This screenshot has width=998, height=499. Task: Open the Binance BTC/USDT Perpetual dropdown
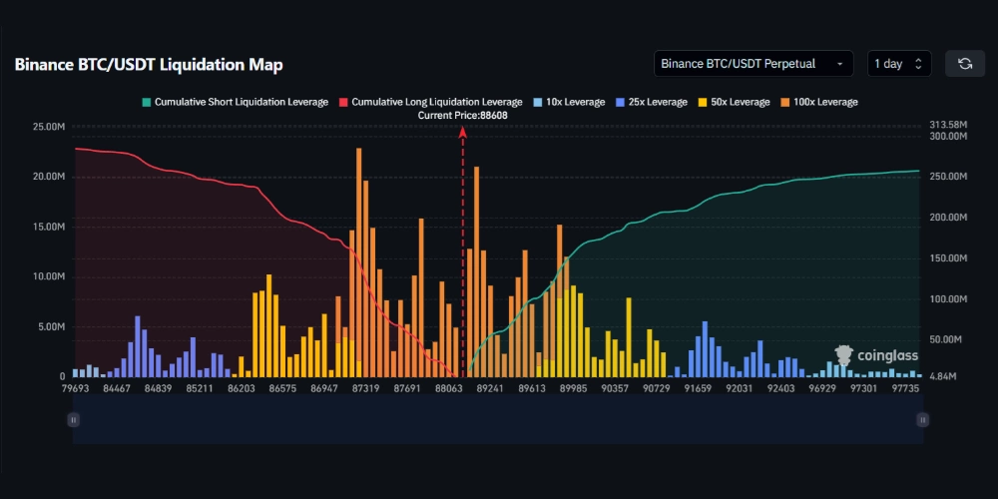(753, 64)
